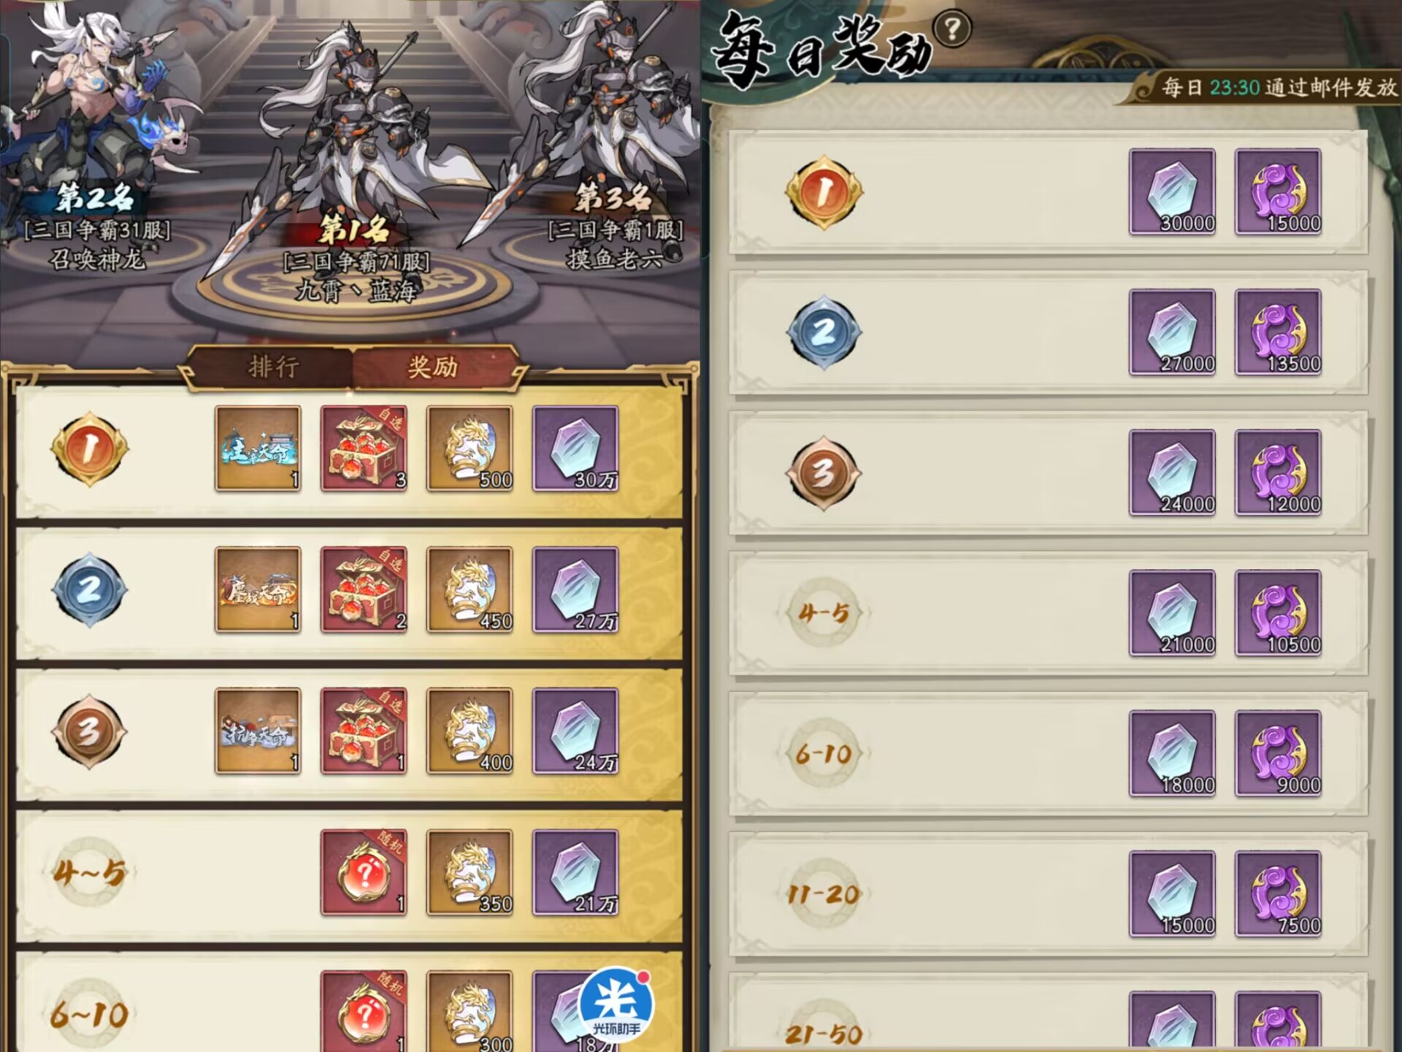Tap rank 1 title reward icon
The height and width of the screenshot is (1052, 1402).
point(258,449)
